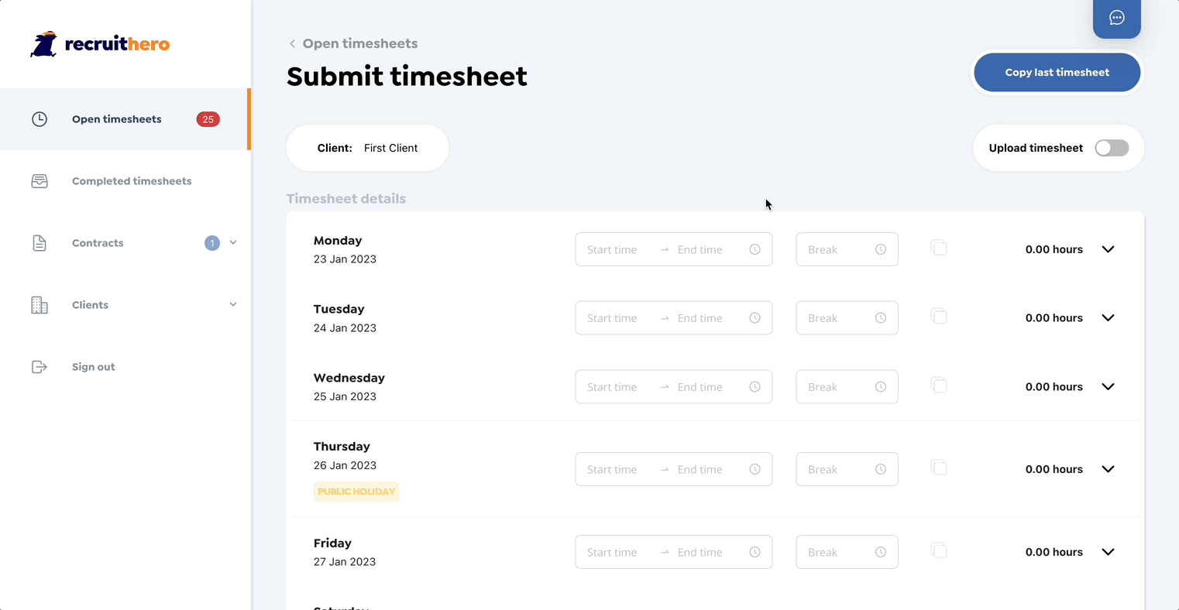Click the back arrow to Open timesheets
Screen dimensions: 1179x610
(x=292, y=43)
